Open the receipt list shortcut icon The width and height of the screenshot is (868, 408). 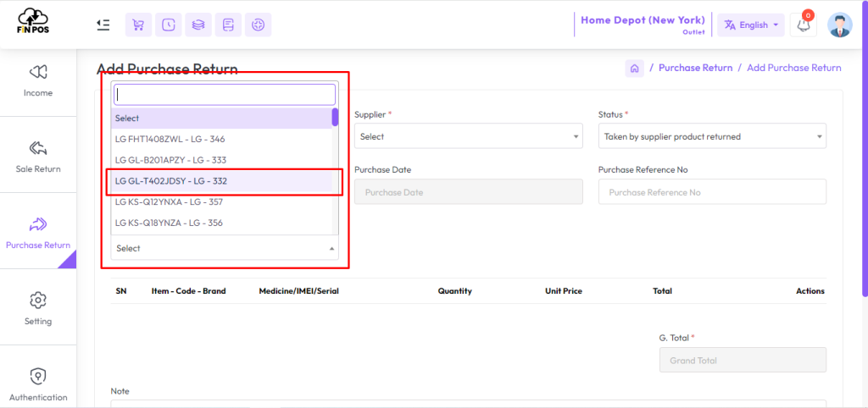[228, 25]
